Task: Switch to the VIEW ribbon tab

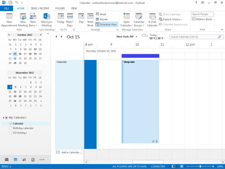Action: click(x=74, y=8)
